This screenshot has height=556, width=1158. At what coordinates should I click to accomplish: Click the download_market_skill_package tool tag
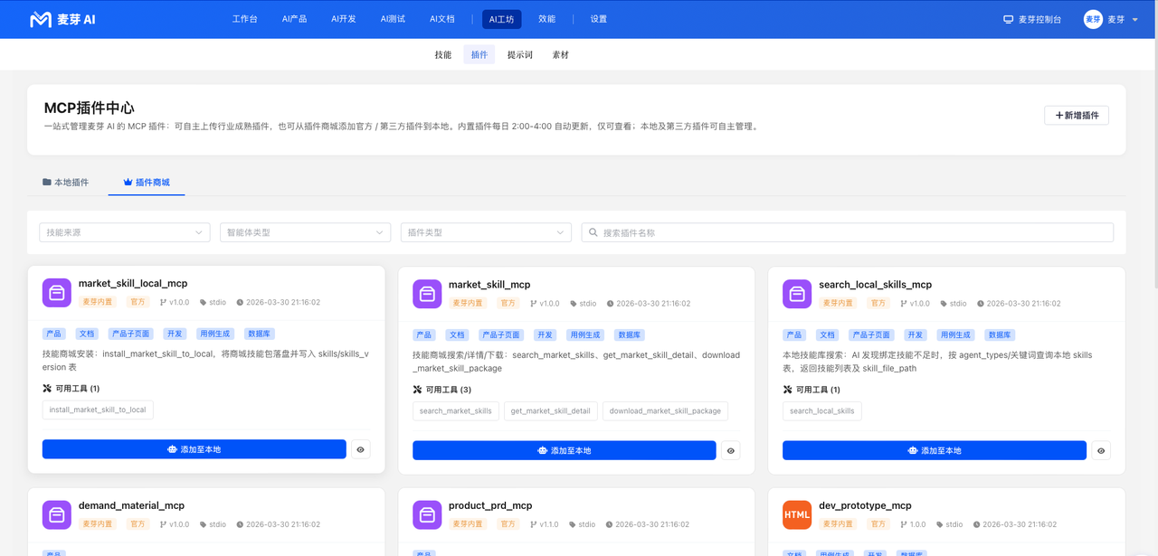[665, 410]
